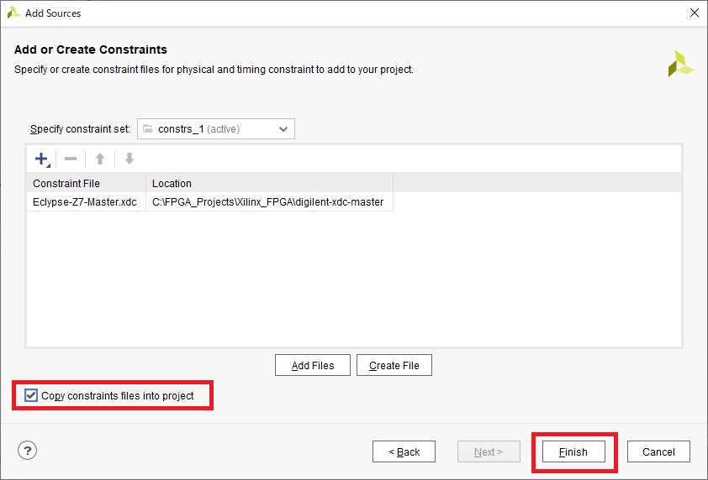This screenshot has width=708, height=480.
Task: Open help with the question mark icon
Action: click(x=27, y=451)
